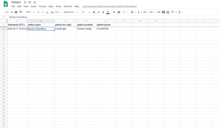220x128 pixels.
Task: Format cell as percent
Action: (x=43, y=12)
